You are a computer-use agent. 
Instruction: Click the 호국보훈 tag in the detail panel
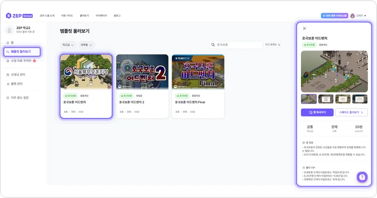(x=309, y=45)
